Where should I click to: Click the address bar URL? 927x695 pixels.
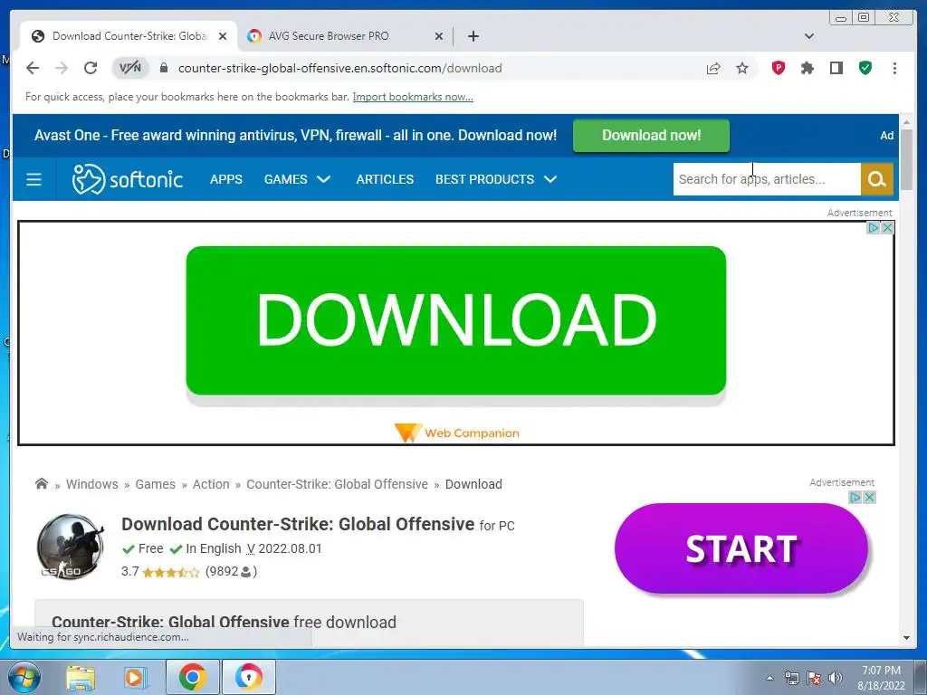[x=340, y=68]
